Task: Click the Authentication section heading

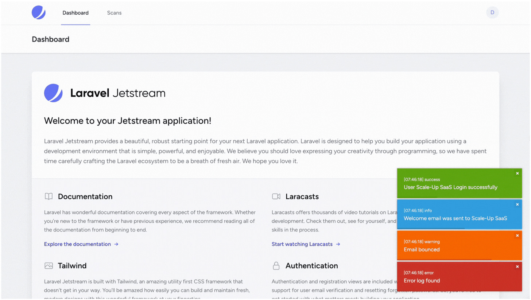Action: [x=312, y=266]
